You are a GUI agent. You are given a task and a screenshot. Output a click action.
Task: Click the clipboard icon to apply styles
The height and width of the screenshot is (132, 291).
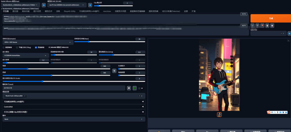[267, 26]
